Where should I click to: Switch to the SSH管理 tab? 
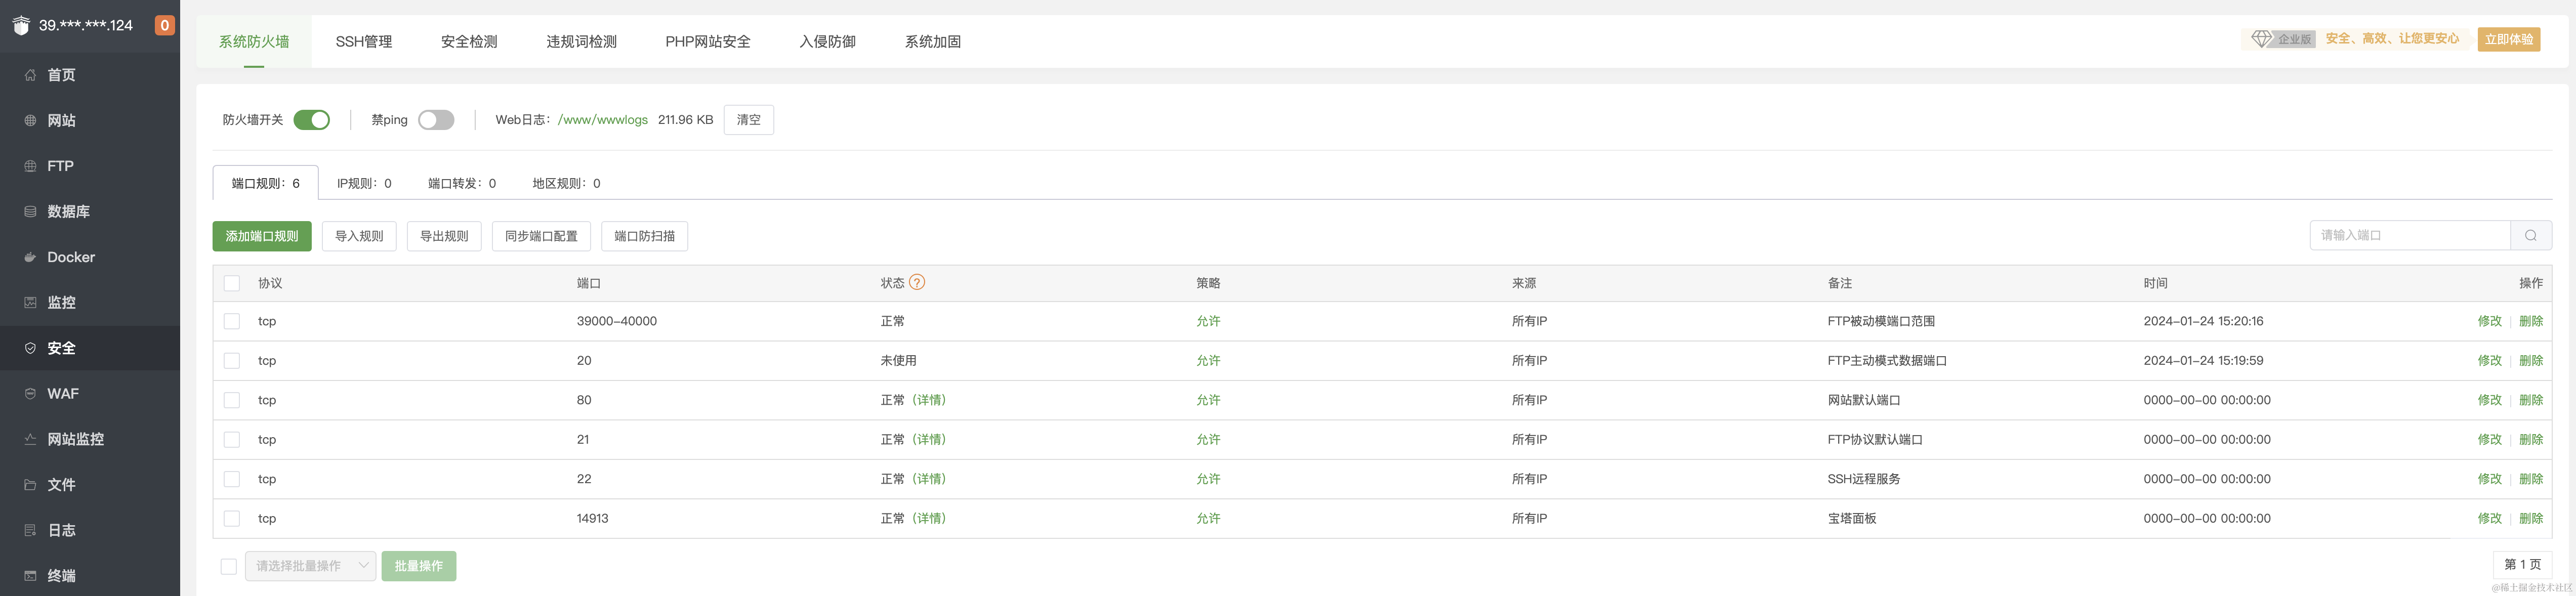(363, 42)
